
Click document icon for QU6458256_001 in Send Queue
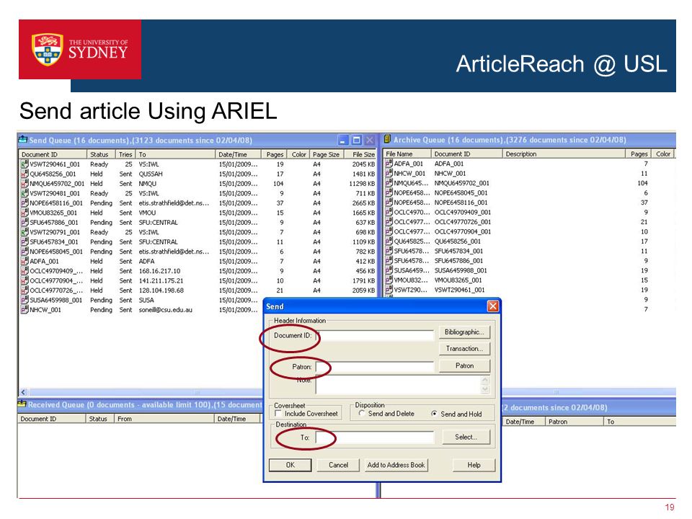pos(25,174)
